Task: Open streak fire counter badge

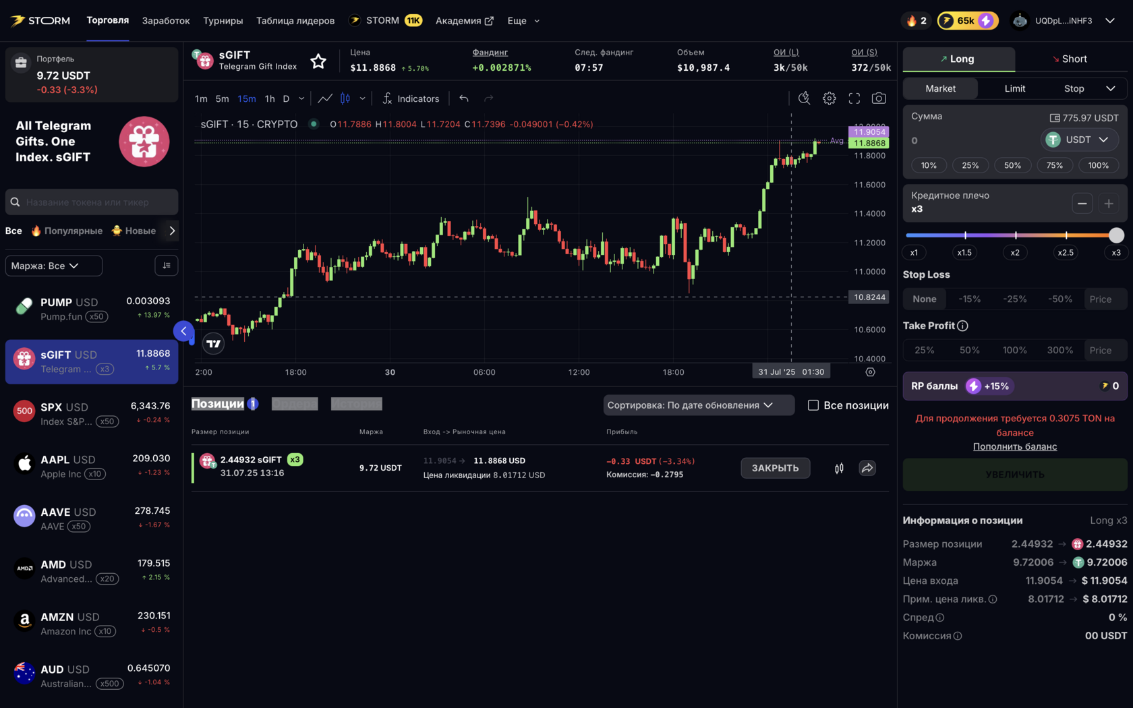Action: 916,21
